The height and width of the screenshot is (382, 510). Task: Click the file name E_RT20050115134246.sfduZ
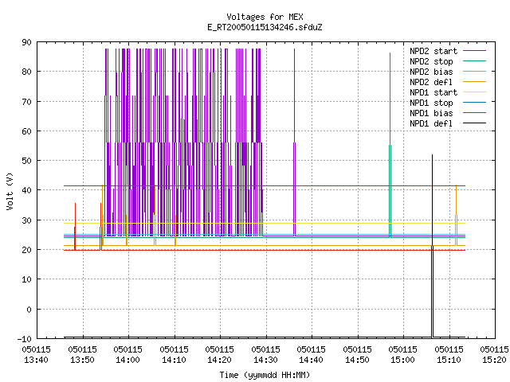coord(265,27)
